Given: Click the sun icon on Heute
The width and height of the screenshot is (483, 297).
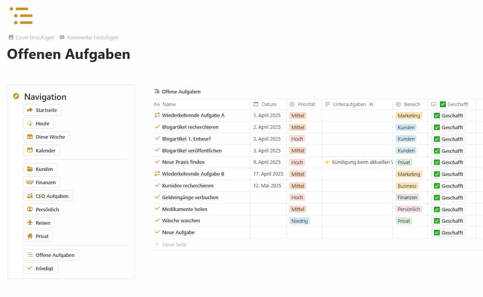Looking at the screenshot, I should point(30,123).
